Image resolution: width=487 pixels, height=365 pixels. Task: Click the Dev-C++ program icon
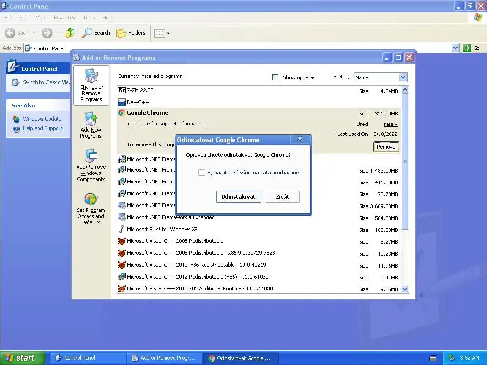122,102
